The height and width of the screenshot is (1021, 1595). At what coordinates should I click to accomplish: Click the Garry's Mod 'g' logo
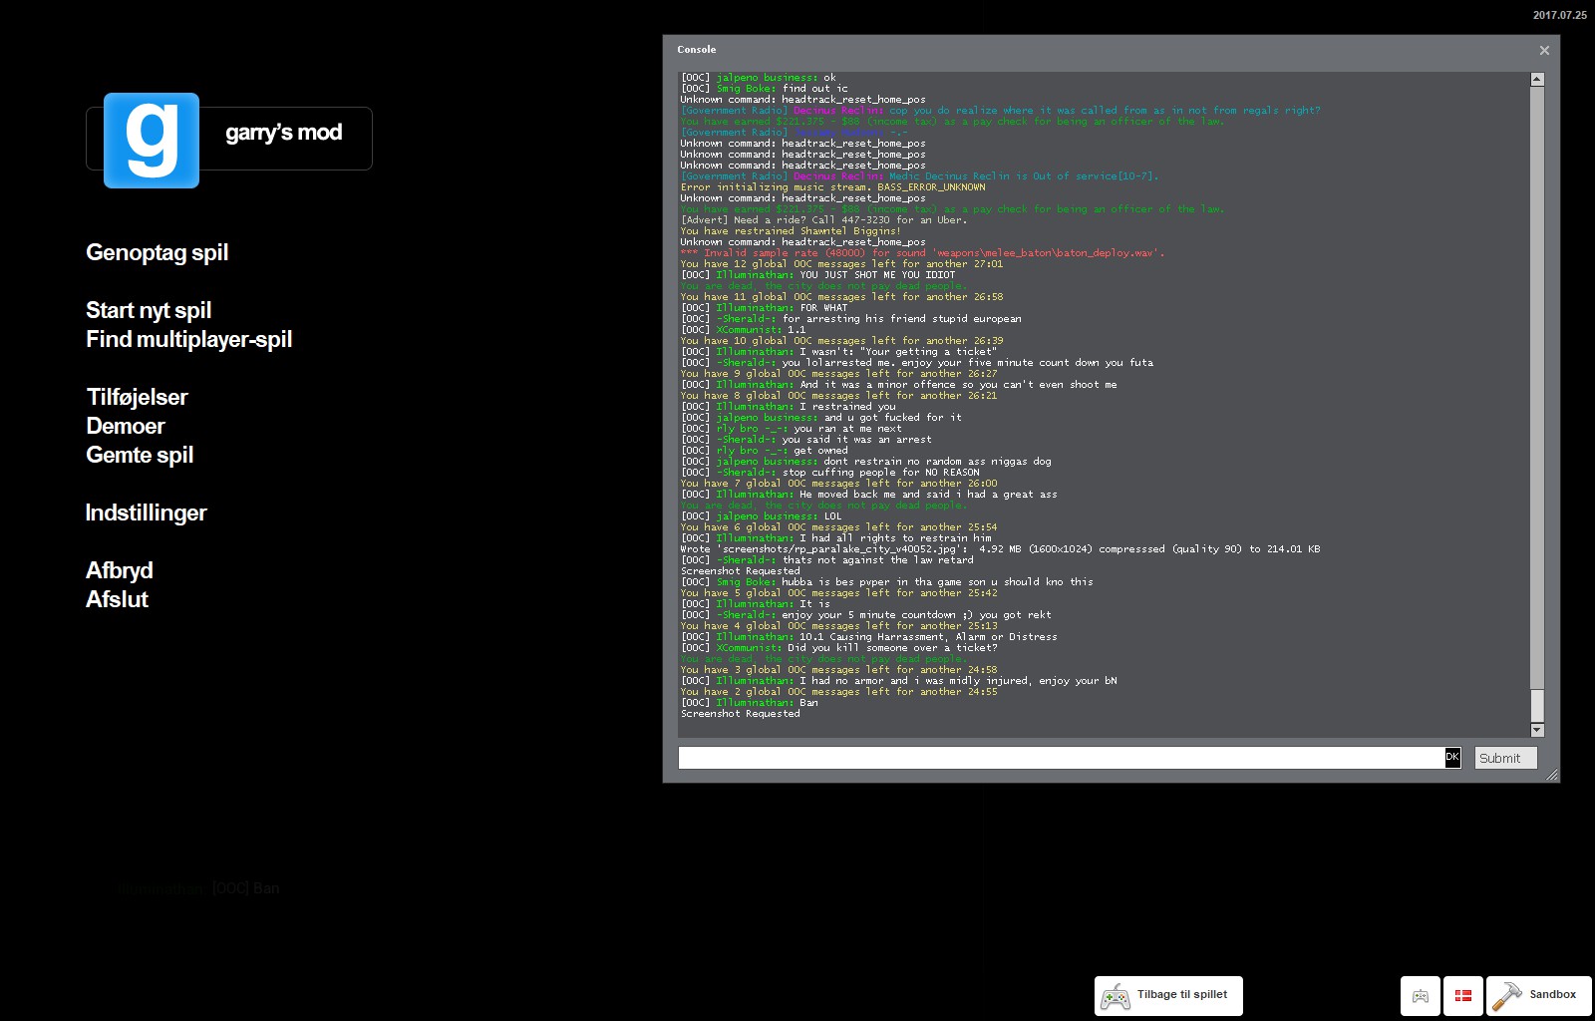tap(152, 141)
